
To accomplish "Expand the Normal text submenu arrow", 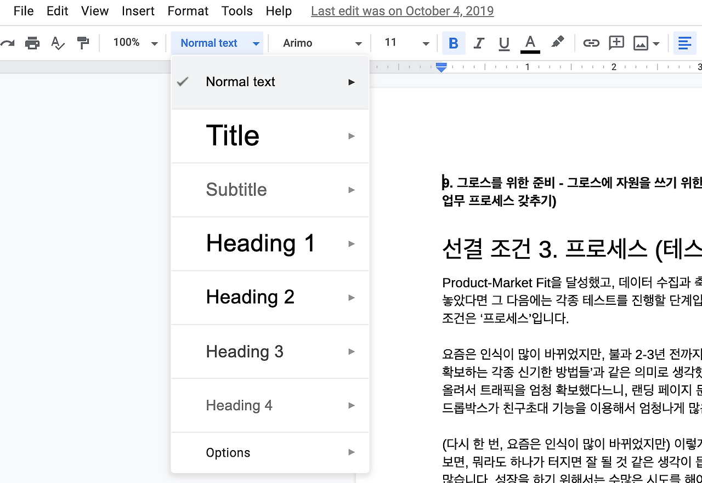I will coord(352,82).
